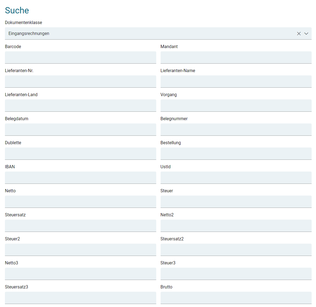
Task: Focus the Lieferanten-Land input
Action: point(80,105)
